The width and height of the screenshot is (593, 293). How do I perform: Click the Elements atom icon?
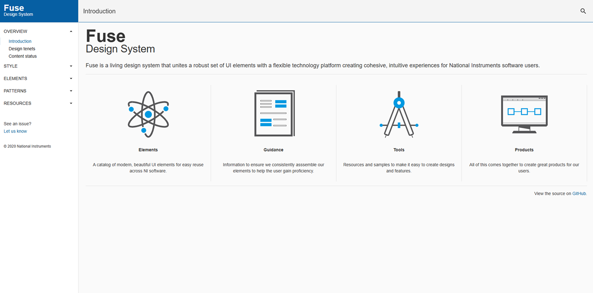pyautogui.click(x=148, y=114)
